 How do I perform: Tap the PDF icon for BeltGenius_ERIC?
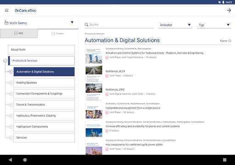coord(107,94)
